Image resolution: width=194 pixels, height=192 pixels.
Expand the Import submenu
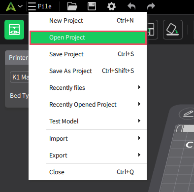click(x=88, y=138)
